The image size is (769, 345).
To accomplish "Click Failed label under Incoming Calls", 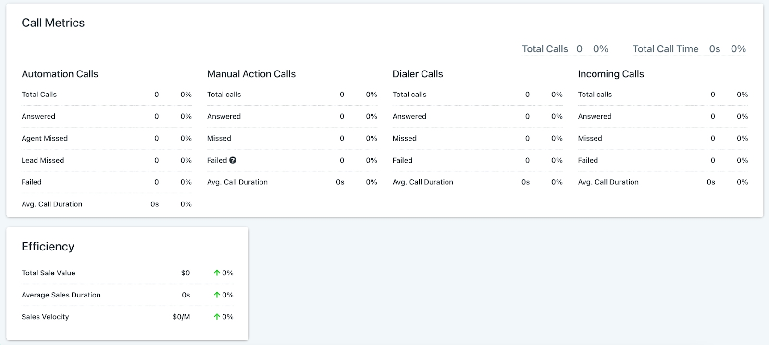I will coord(588,160).
